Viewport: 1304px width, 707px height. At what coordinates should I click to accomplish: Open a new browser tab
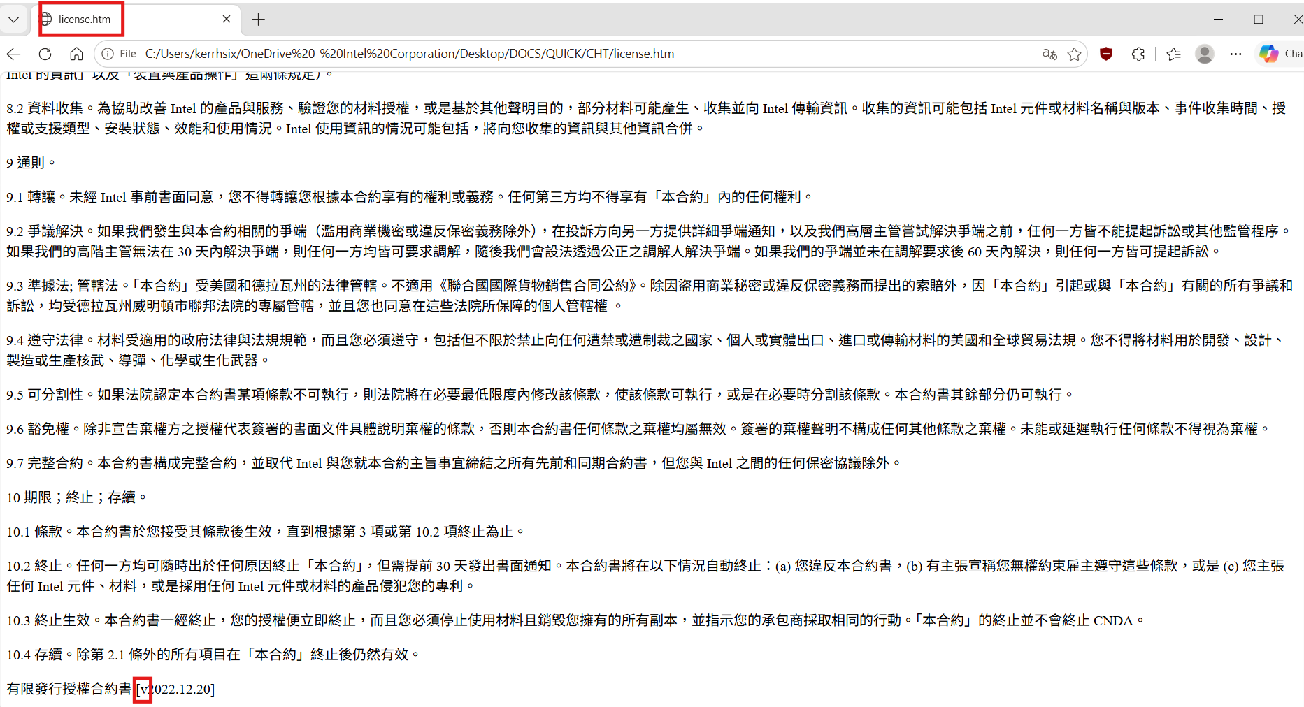pyautogui.click(x=258, y=20)
